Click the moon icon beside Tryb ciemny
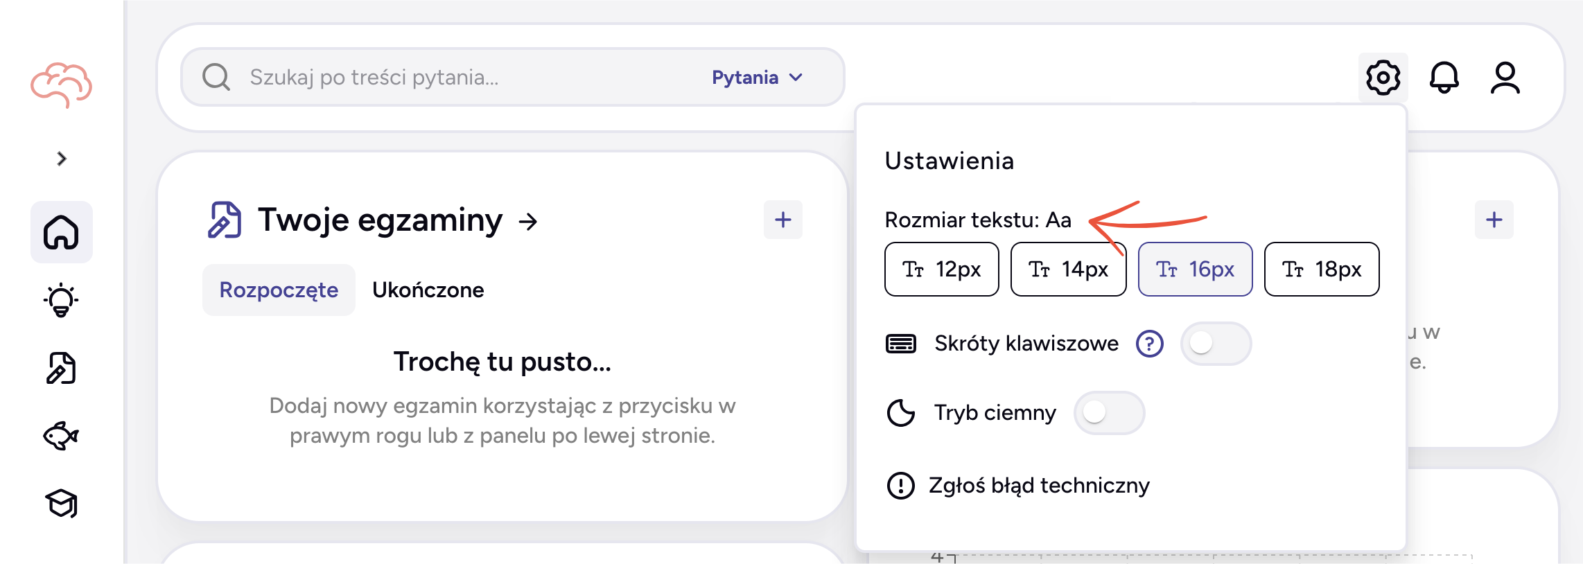 pos(901,413)
